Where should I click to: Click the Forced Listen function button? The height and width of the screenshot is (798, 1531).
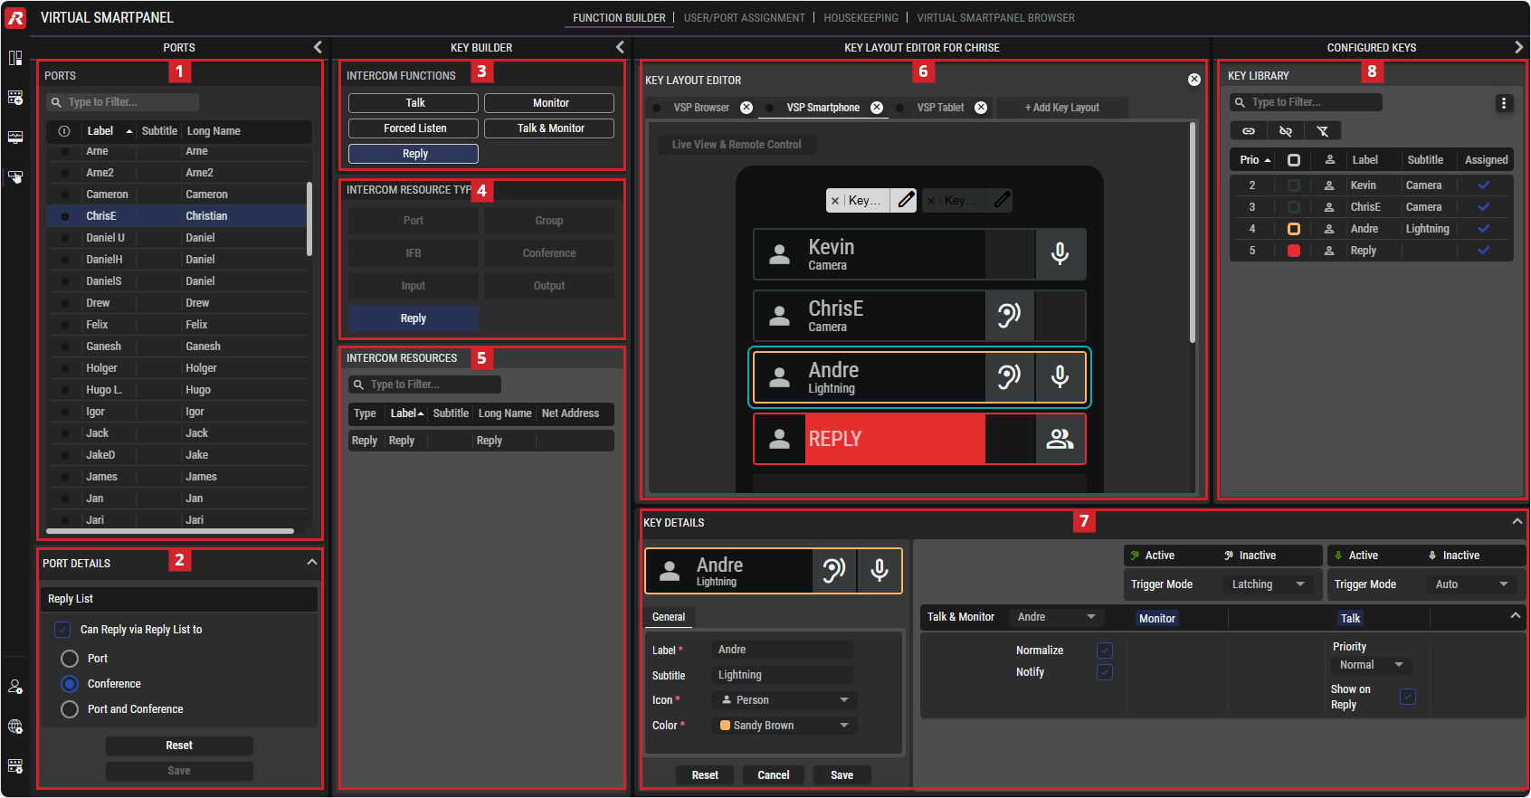pos(414,128)
